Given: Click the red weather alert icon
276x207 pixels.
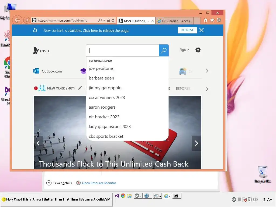Looking at the screenshot, I should tap(36, 88).
